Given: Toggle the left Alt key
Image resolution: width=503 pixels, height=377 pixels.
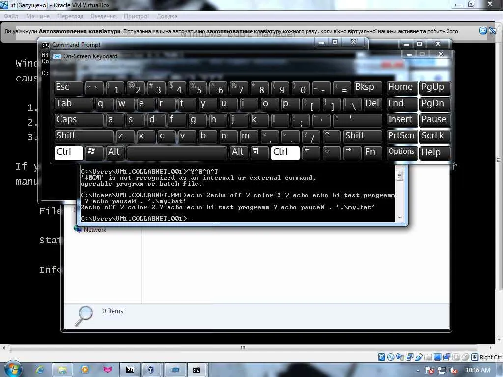Looking at the screenshot, I should tap(115, 153).
